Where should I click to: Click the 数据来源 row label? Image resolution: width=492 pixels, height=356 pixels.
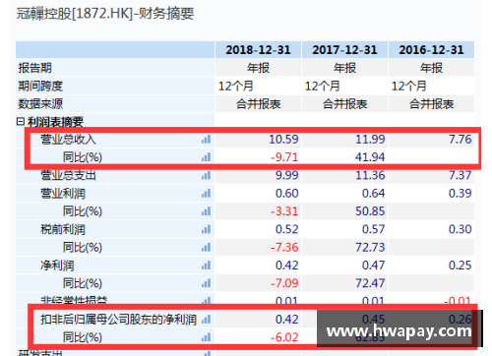point(40,104)
